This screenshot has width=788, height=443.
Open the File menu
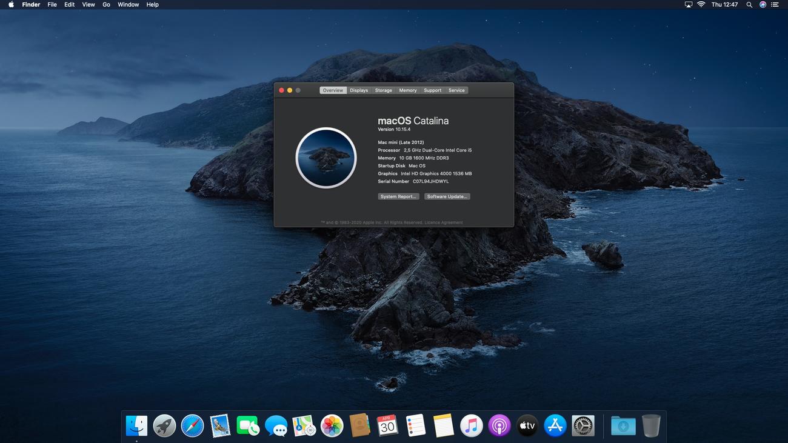(52, 4)
